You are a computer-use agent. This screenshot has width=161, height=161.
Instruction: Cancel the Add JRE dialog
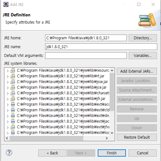click(x=143, y=153)
